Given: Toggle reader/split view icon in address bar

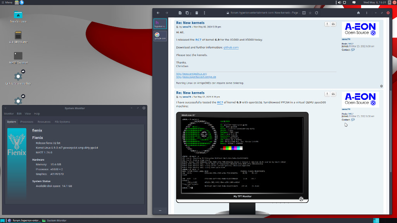Looking at the screenshot, I should [304, 13].
